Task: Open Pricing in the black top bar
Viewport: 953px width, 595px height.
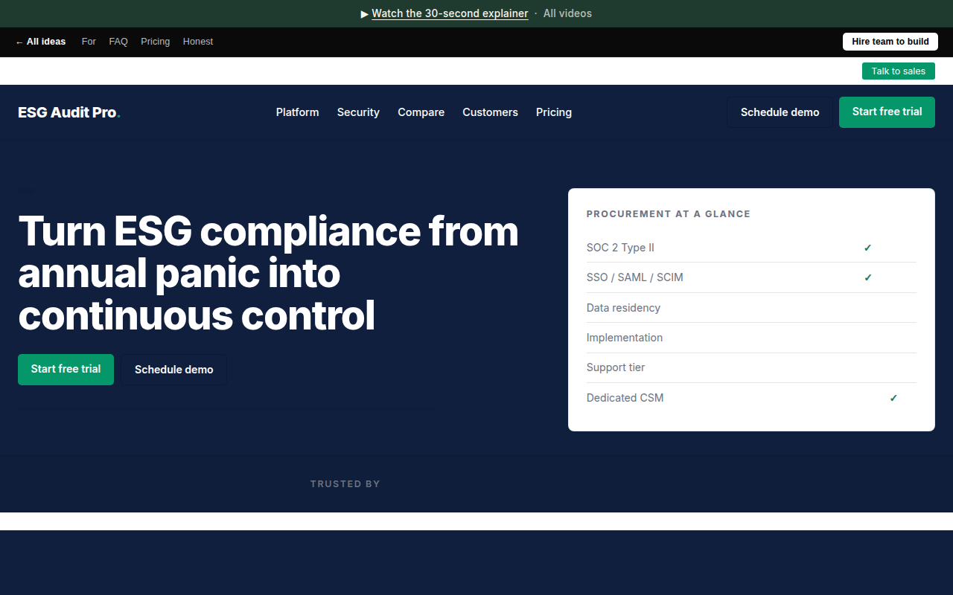Action: click(156, 42)
